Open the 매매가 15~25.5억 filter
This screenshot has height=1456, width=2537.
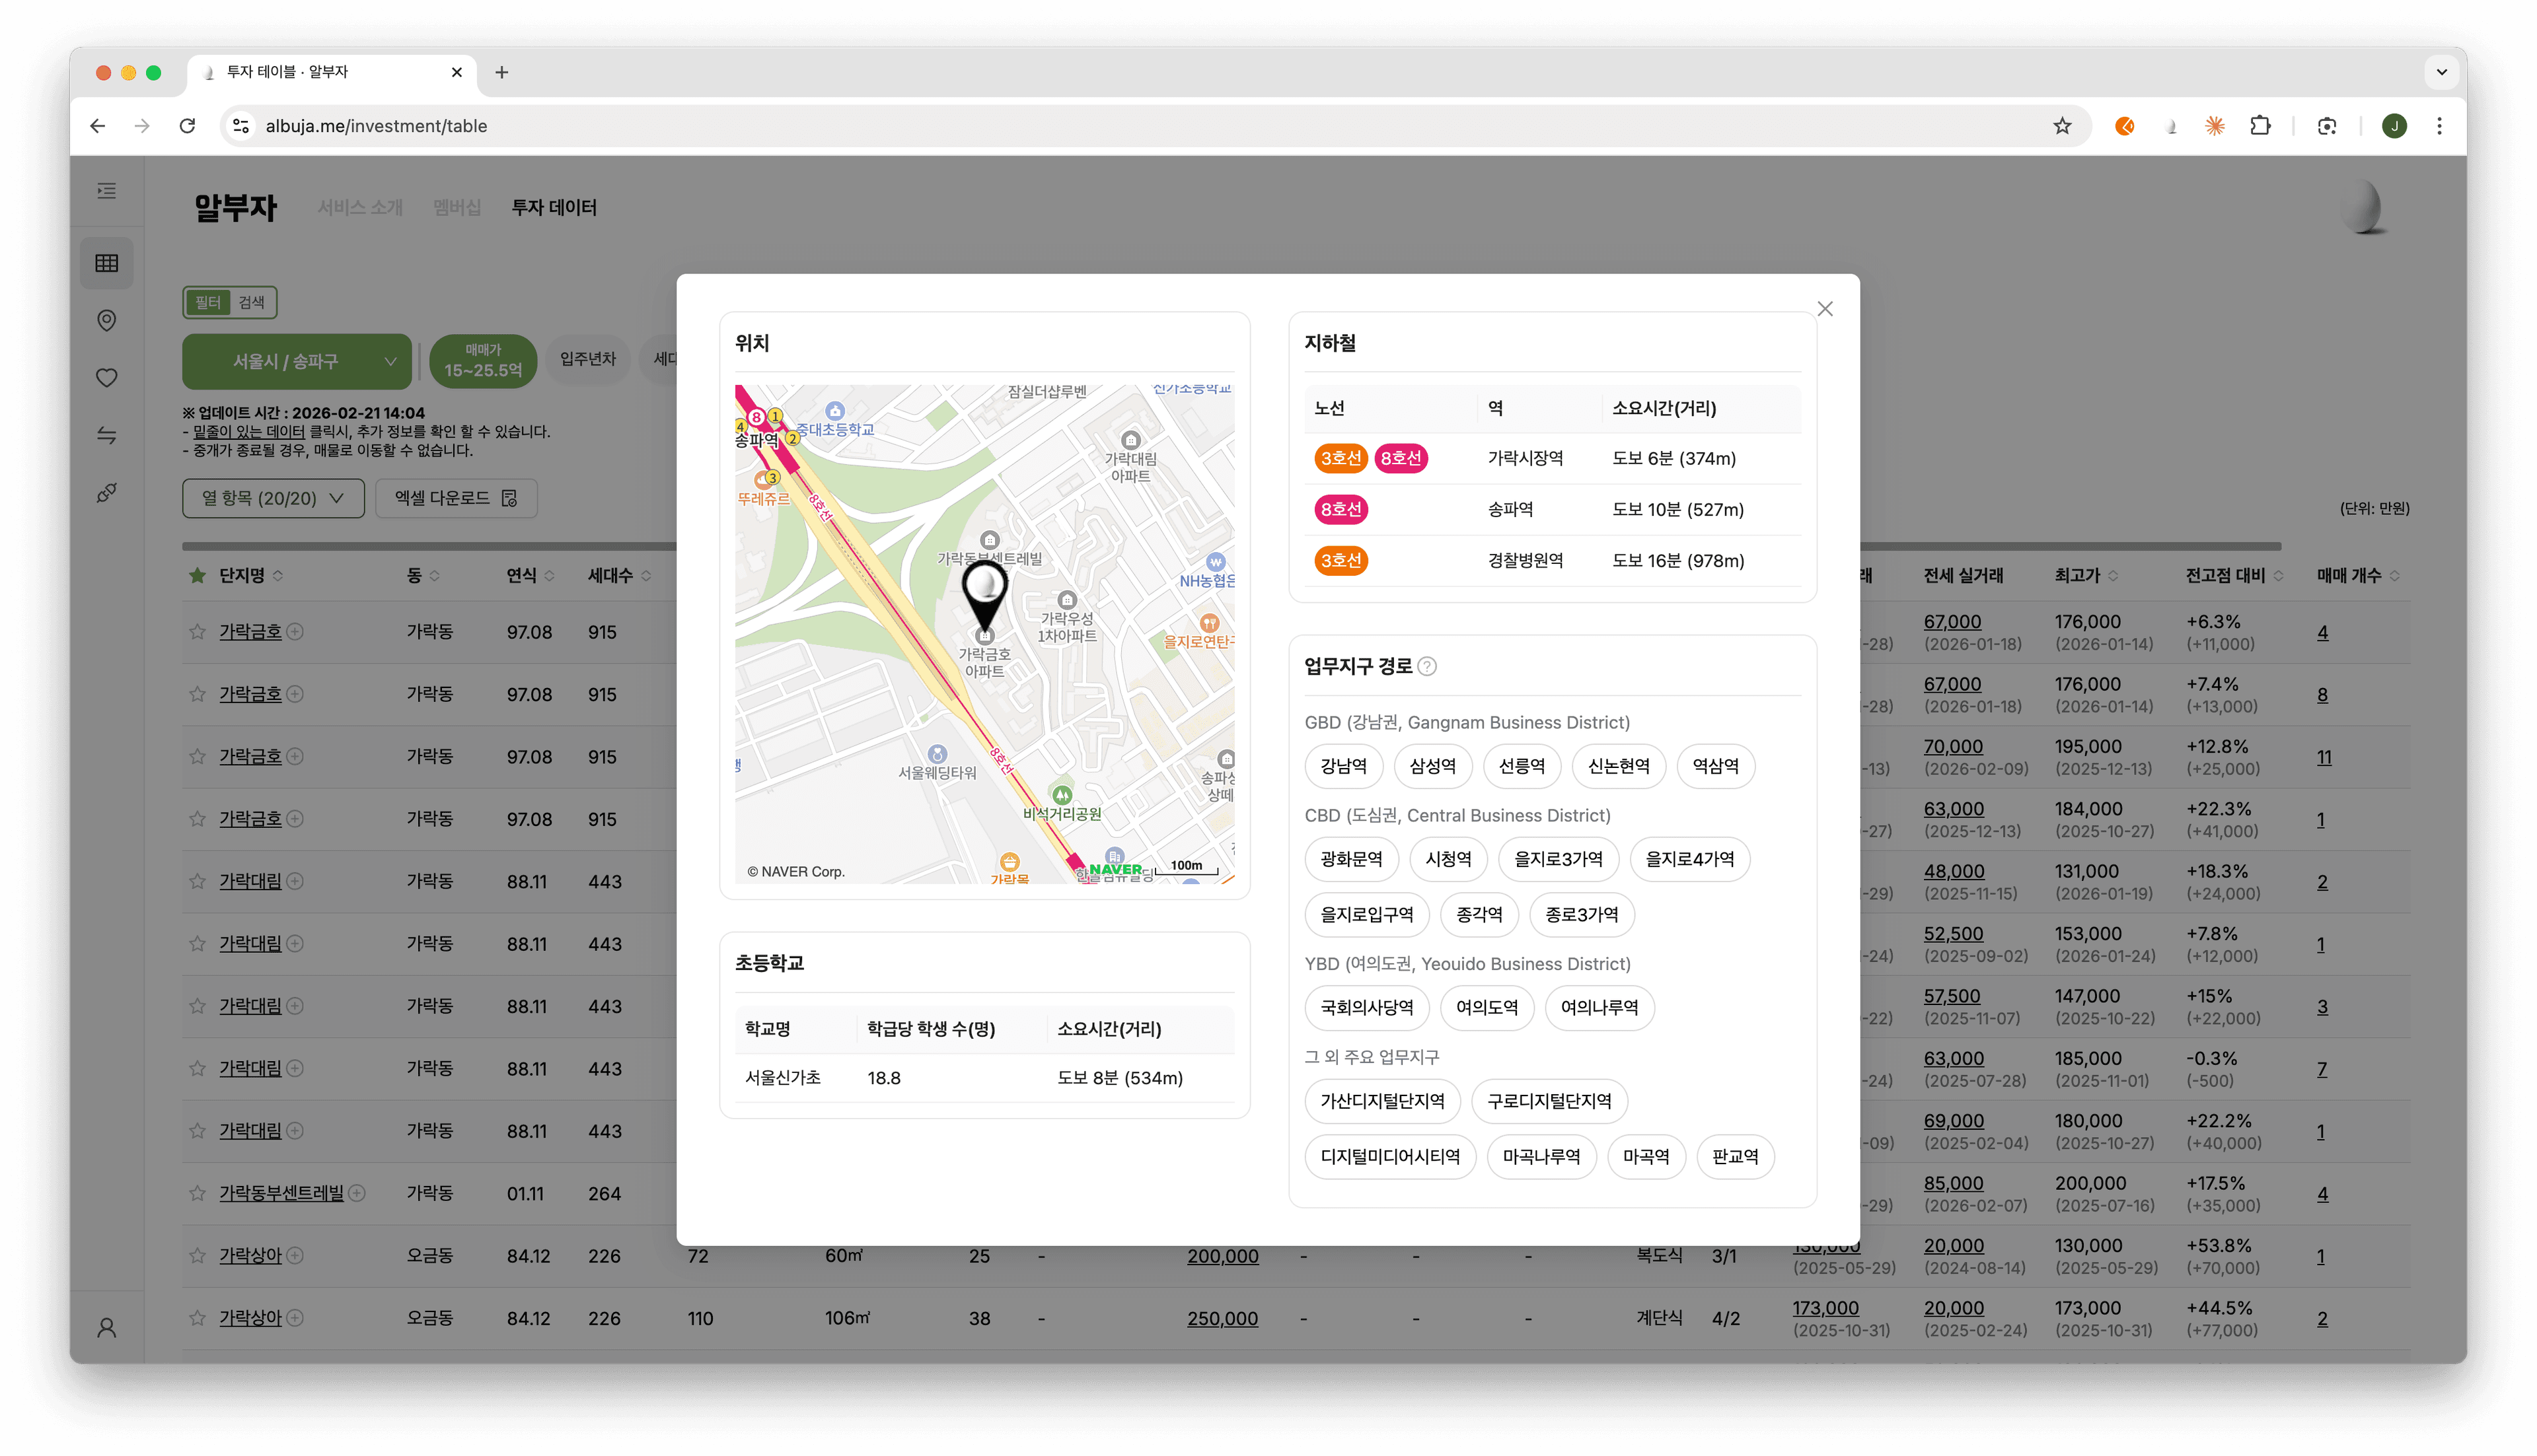tap(483, 361)
